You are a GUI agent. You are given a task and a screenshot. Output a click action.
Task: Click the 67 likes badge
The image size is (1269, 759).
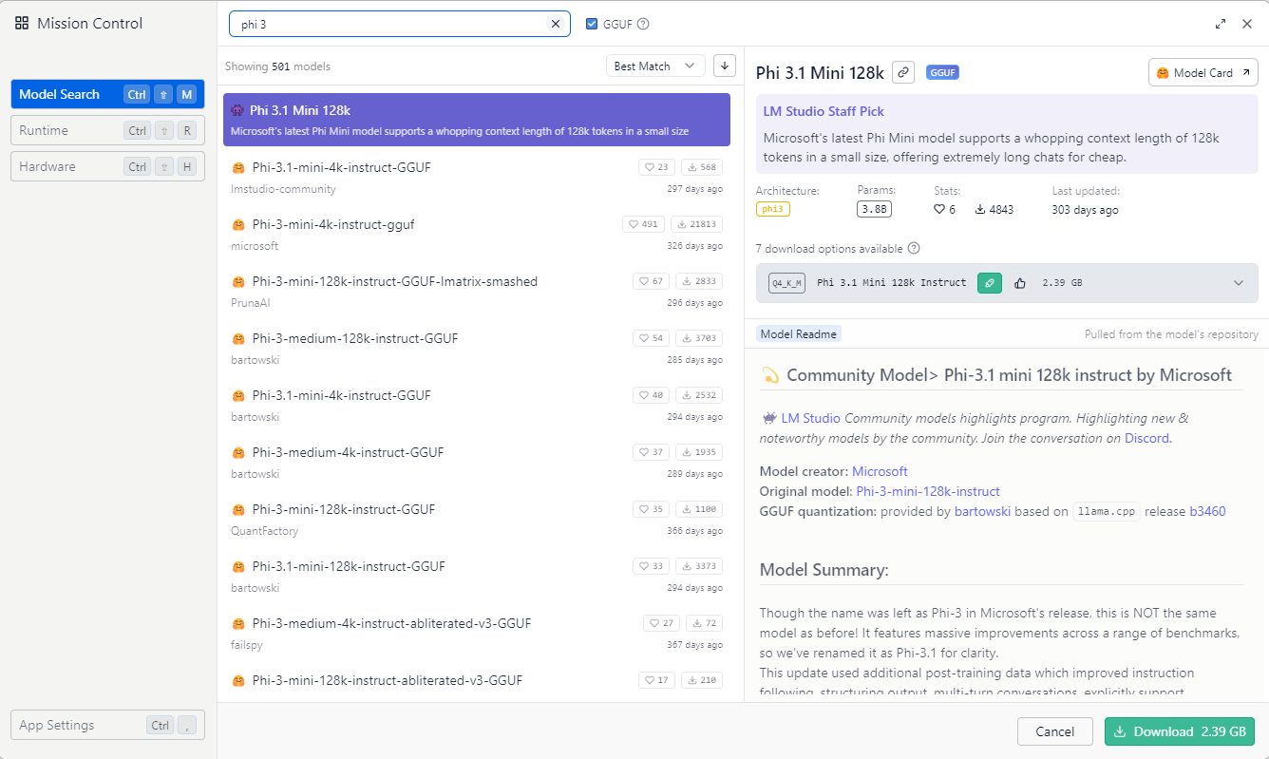(x=651, y=281)
